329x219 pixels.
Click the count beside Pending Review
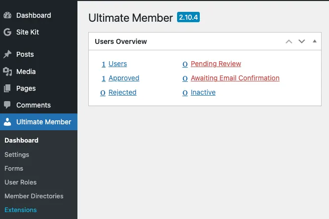(185, 64)
